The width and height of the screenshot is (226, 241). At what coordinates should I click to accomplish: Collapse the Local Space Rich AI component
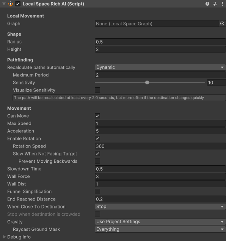pos(4,4)
